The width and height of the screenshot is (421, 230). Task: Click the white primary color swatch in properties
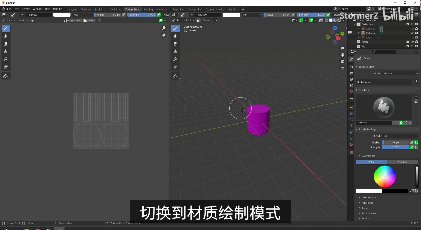pos(369,191)
